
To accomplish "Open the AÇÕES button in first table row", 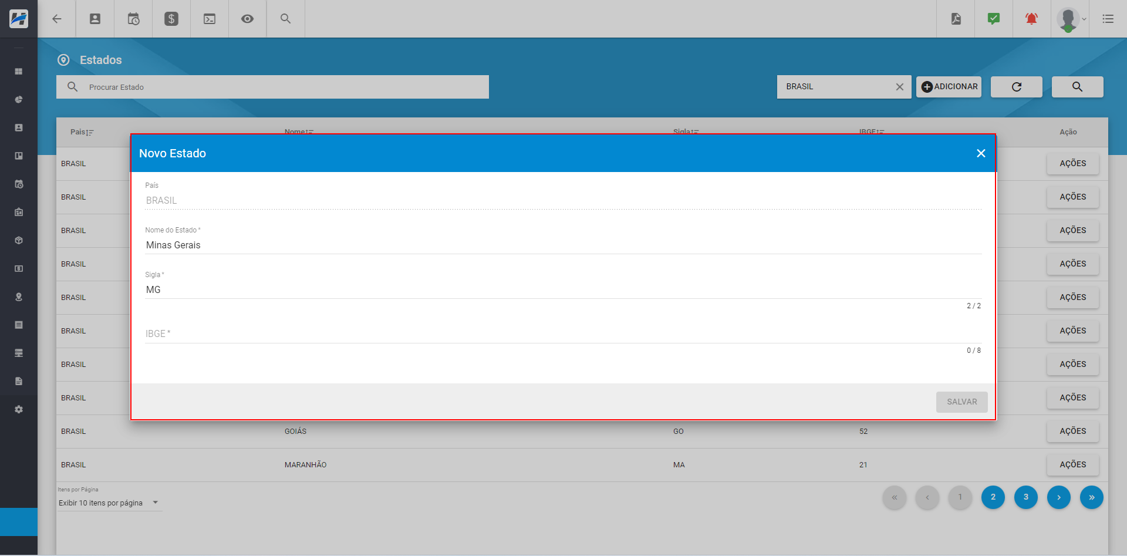I will pos(1073,163).
